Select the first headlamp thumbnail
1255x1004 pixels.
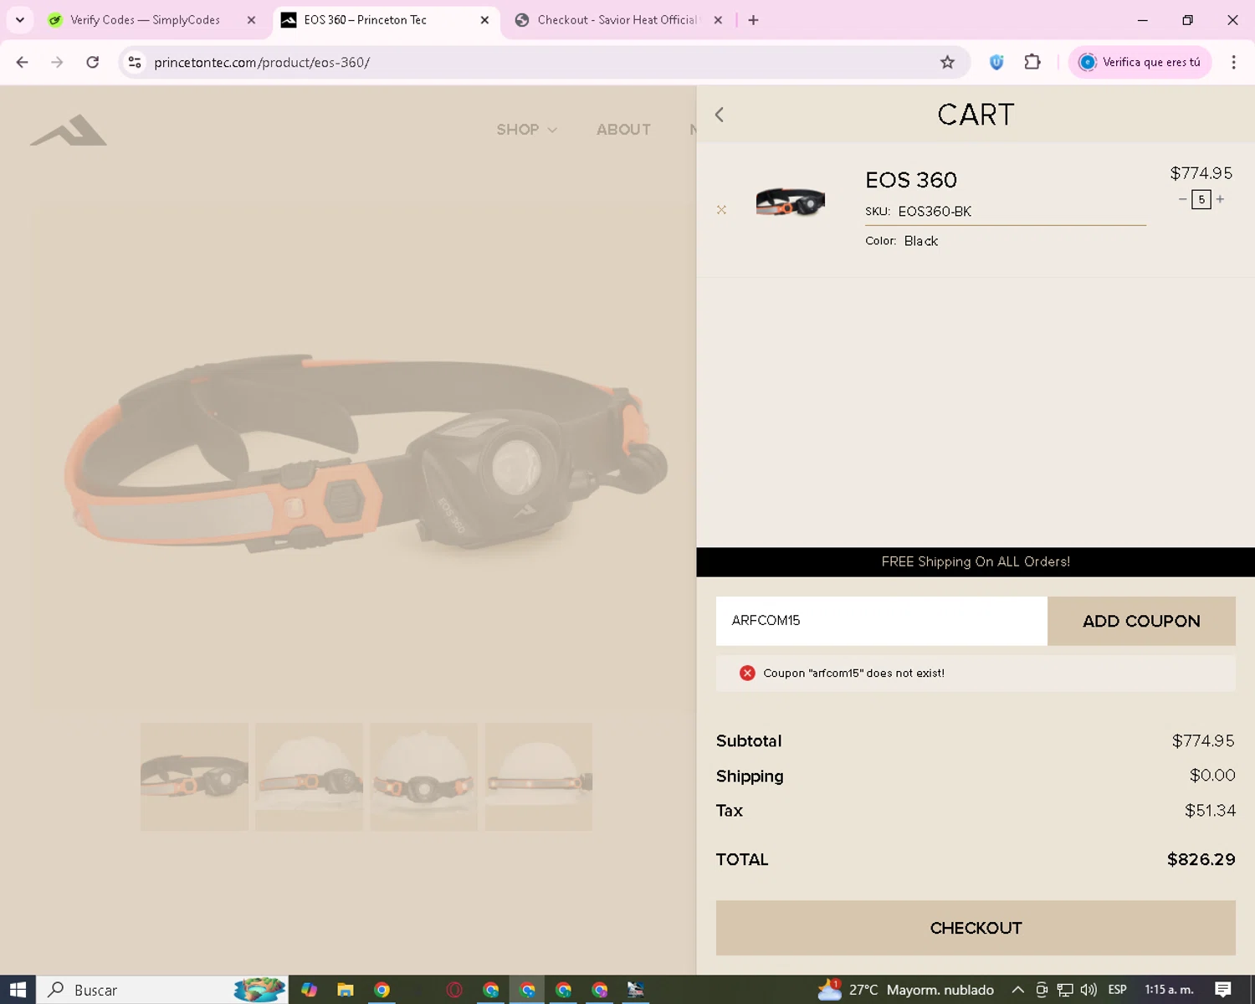tap(194, 776)
